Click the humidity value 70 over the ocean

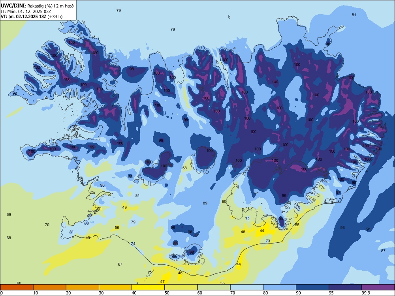47,225
